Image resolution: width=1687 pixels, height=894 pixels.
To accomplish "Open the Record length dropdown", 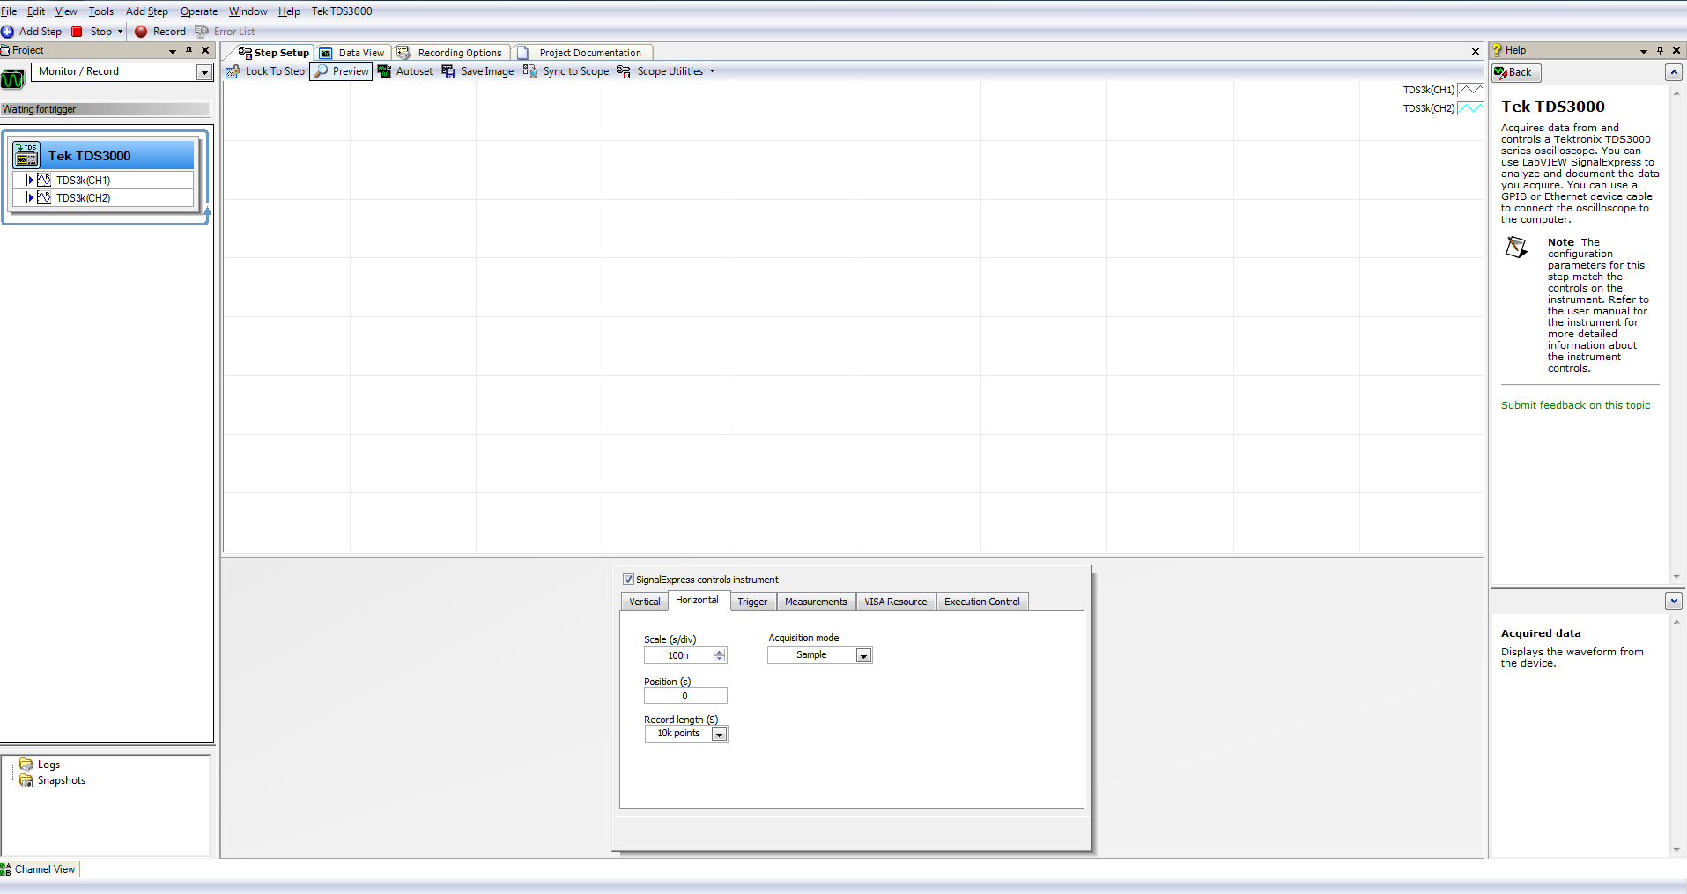I will coord(719,734).
